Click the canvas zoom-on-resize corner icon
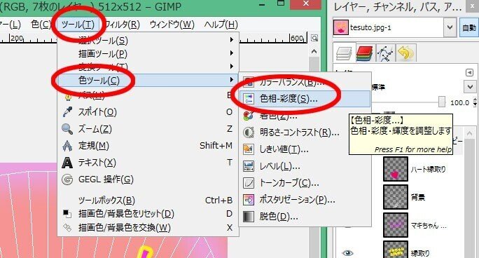Screen dimensions: 479x258 point(314,38)
